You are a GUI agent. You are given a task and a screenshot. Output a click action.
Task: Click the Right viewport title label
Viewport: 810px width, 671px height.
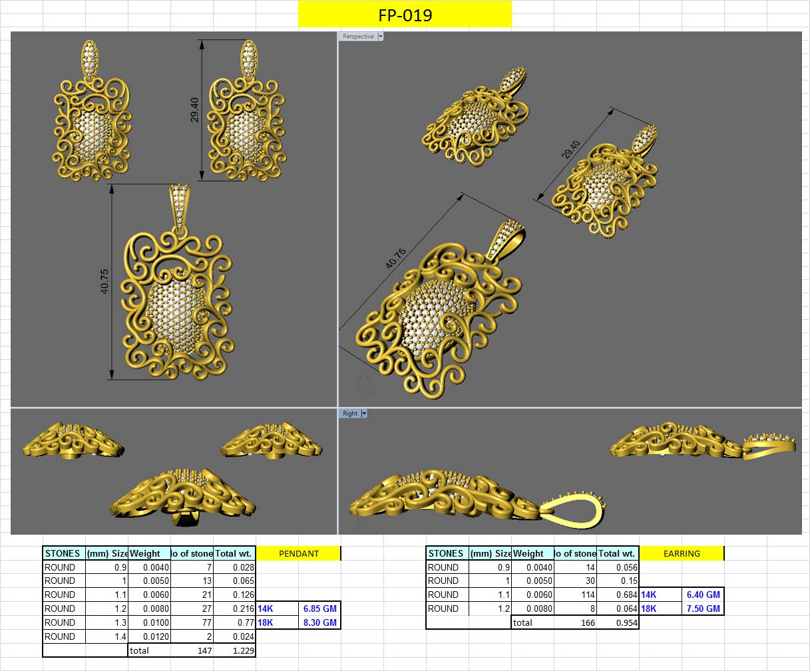[349, 413]
